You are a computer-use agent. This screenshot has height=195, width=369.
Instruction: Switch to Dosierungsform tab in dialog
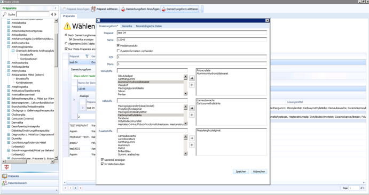[x=108, y=26]
